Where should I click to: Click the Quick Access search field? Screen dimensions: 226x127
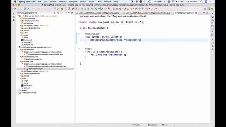(194, 8)
